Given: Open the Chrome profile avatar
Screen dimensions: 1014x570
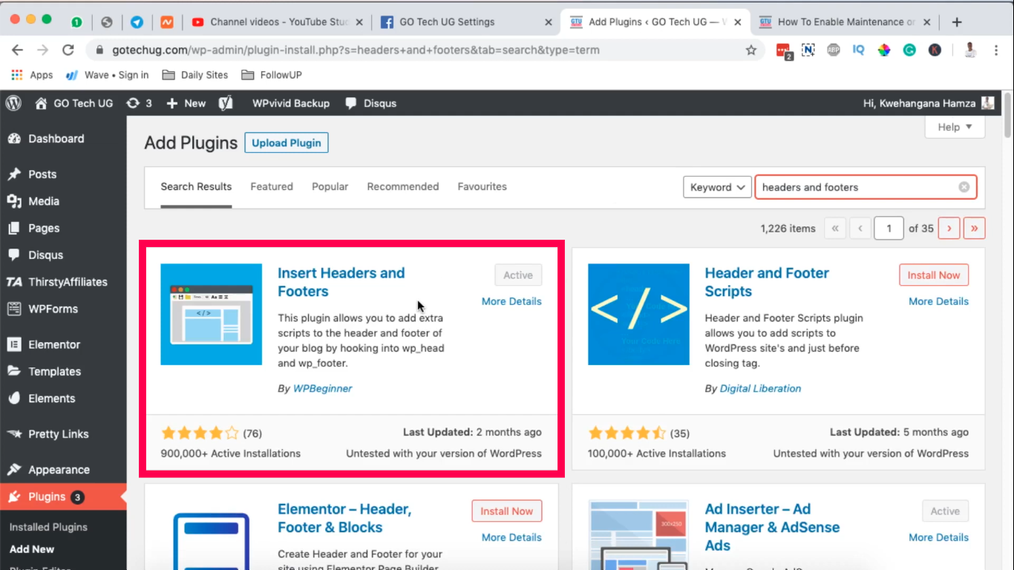Looking at the screenshot, I should click(969, 50).
